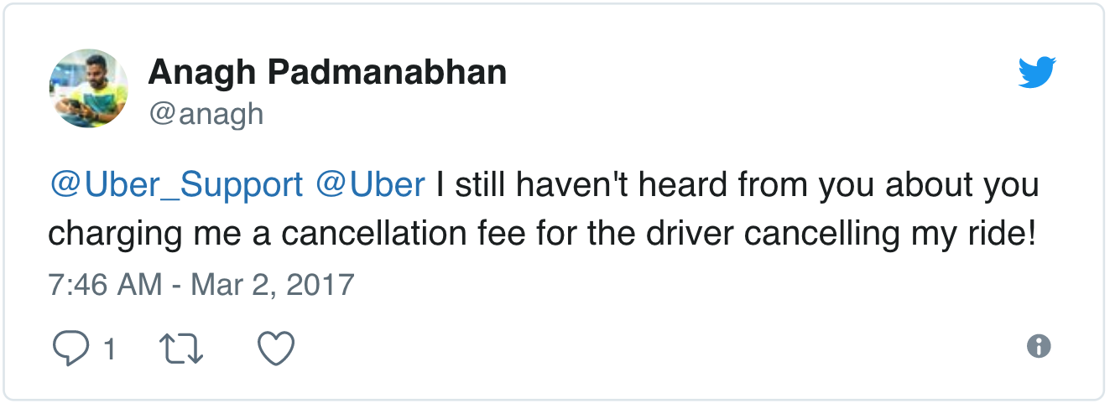The width and height of the screenshot is (1110, 403).
Task: Click the reply count number 1
Action: pyautogui.click(x=109, y=349)
